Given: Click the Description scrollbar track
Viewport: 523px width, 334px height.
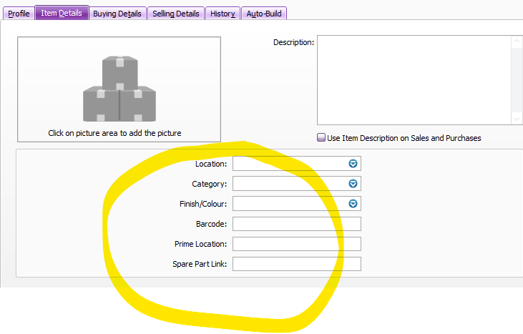Looking at the screenshot, I should coord(517,80).
